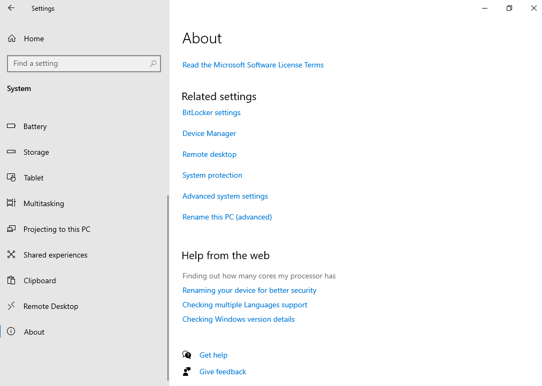Open Projecting to this PC settings
Image resolution: width=542 pixels, height=386 pixels.
[x=57, y=229]
